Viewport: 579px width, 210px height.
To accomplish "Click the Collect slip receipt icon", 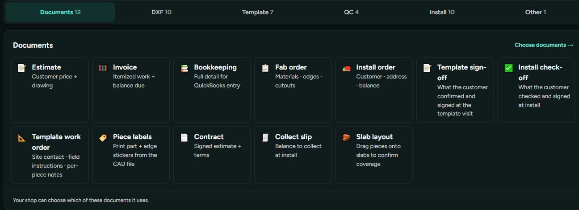I will (265, 138).
